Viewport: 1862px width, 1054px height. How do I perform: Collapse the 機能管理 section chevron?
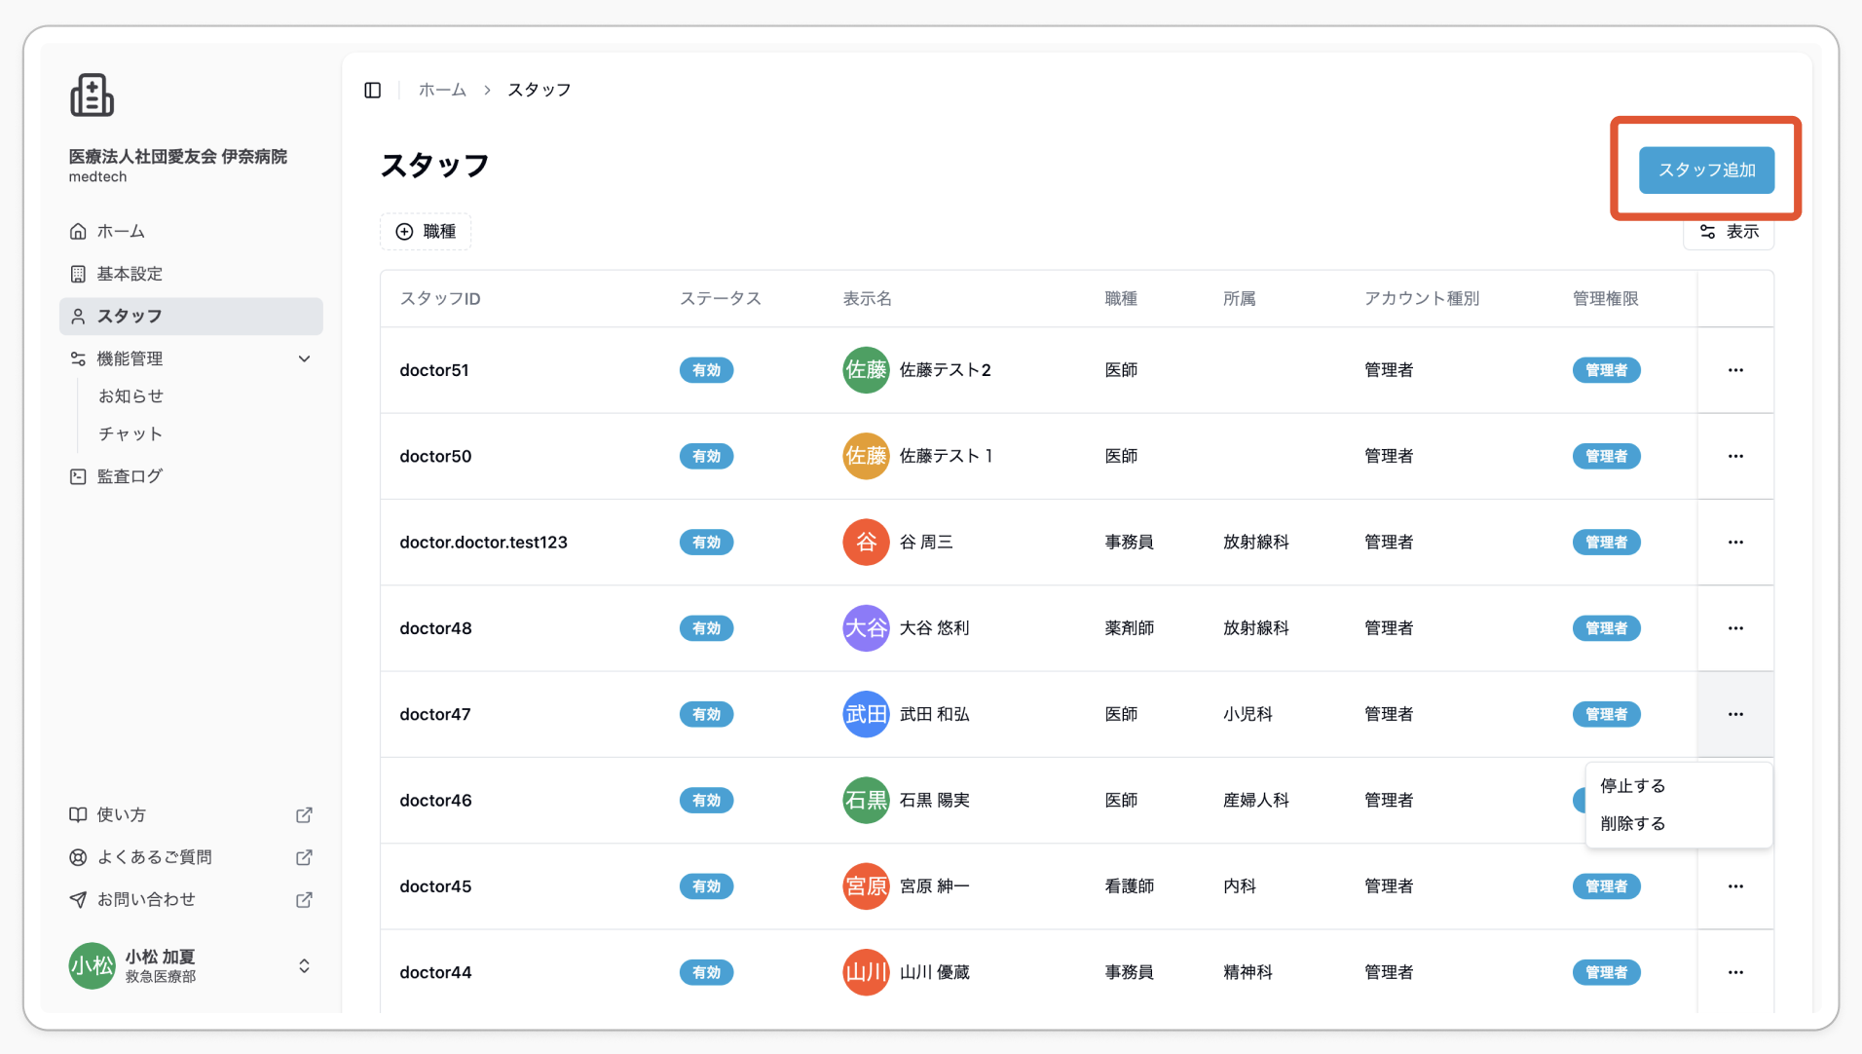(x=304, y=358)
